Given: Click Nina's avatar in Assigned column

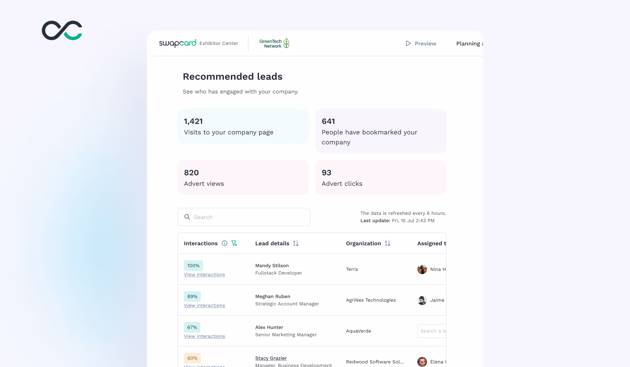Looking at the screenshot, I should [x=422, y=269].
